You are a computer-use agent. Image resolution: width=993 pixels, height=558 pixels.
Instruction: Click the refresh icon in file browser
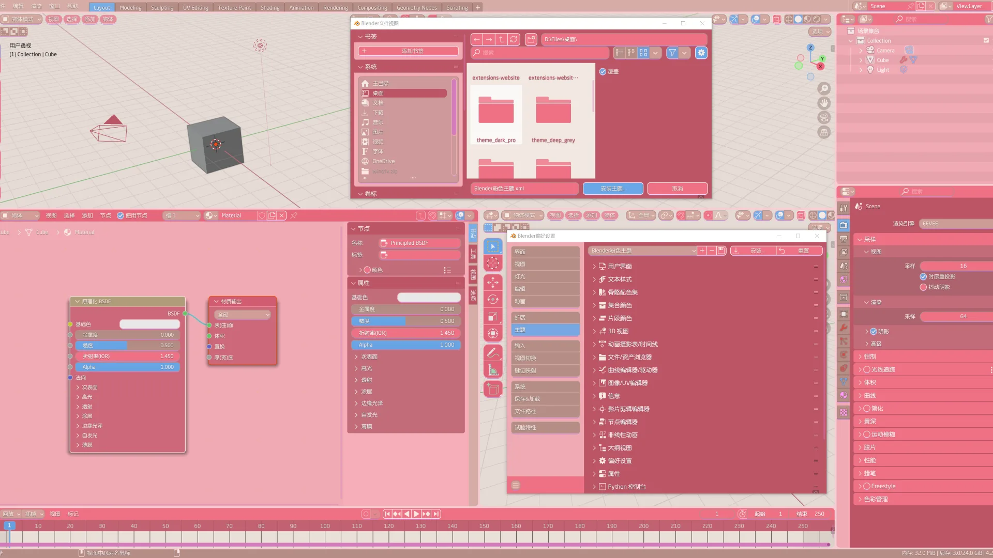514,39
